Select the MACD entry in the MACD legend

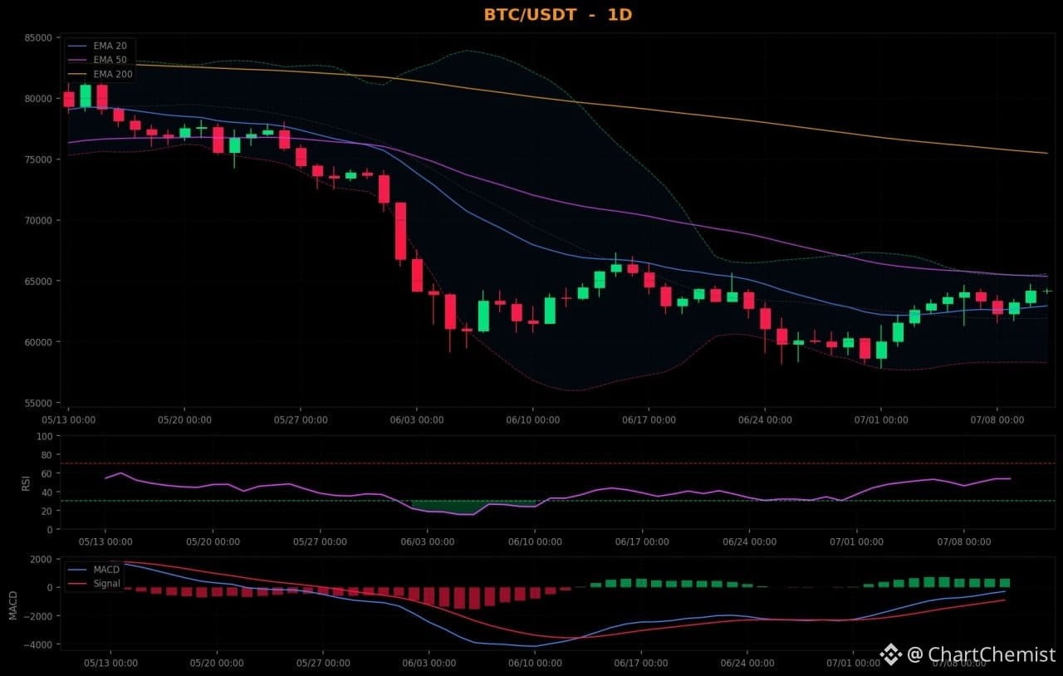point(107,570)
